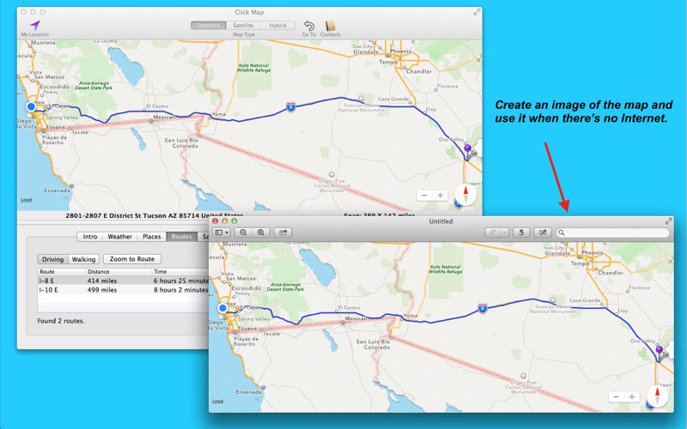
Task: Click the highlight pen tool in the Untitled window
Action: click(492, 233)
